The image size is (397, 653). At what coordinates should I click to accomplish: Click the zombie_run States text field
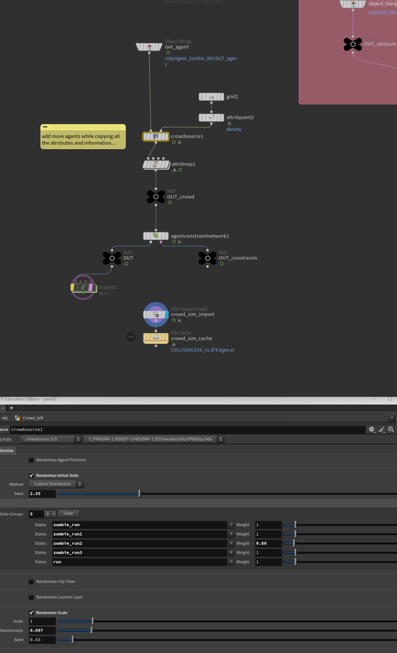[139, 525]
